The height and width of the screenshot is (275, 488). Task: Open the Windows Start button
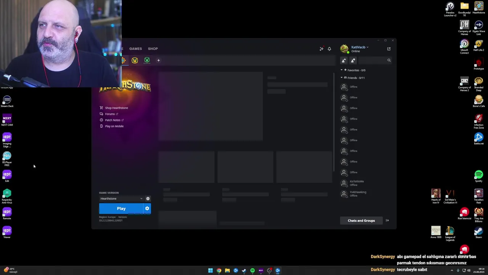coord(210,270)
